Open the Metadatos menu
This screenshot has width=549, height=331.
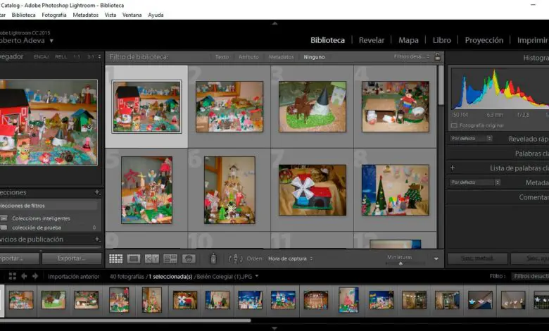[x=85, y=15]
